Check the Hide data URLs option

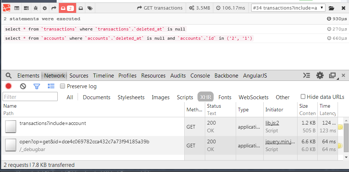(303, 97)
